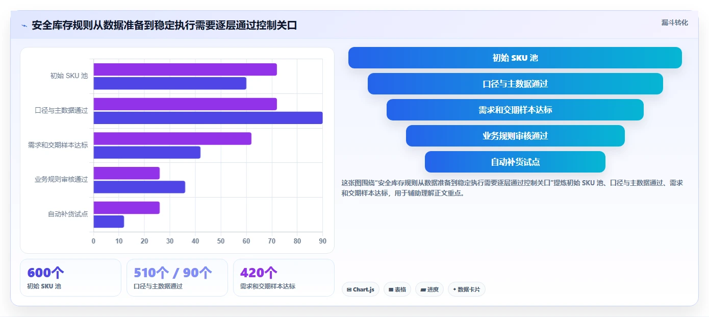Click the x-axis tick label 50
Image resolution: width=709 pixels, height=317 pixels.
click(221, 241)
